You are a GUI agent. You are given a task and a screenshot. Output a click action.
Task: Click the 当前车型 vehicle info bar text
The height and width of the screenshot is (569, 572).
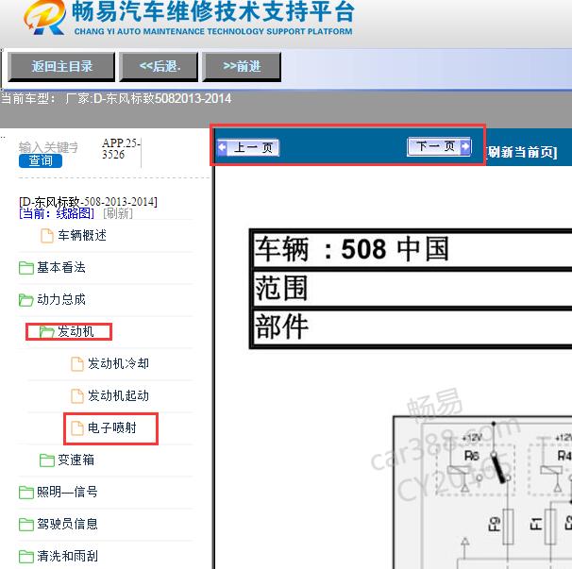coord(116,98)
